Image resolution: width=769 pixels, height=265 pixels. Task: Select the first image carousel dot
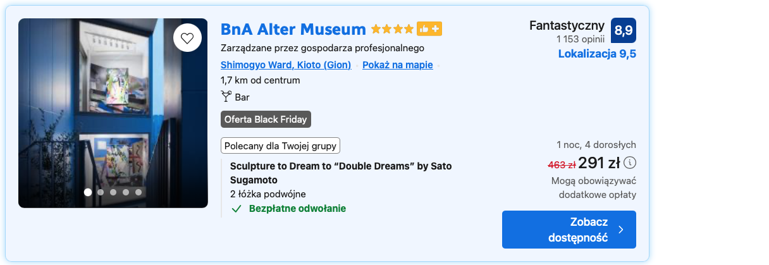coord(88,192)
